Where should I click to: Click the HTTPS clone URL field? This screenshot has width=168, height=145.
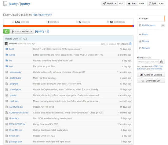[x=148, y=62]
